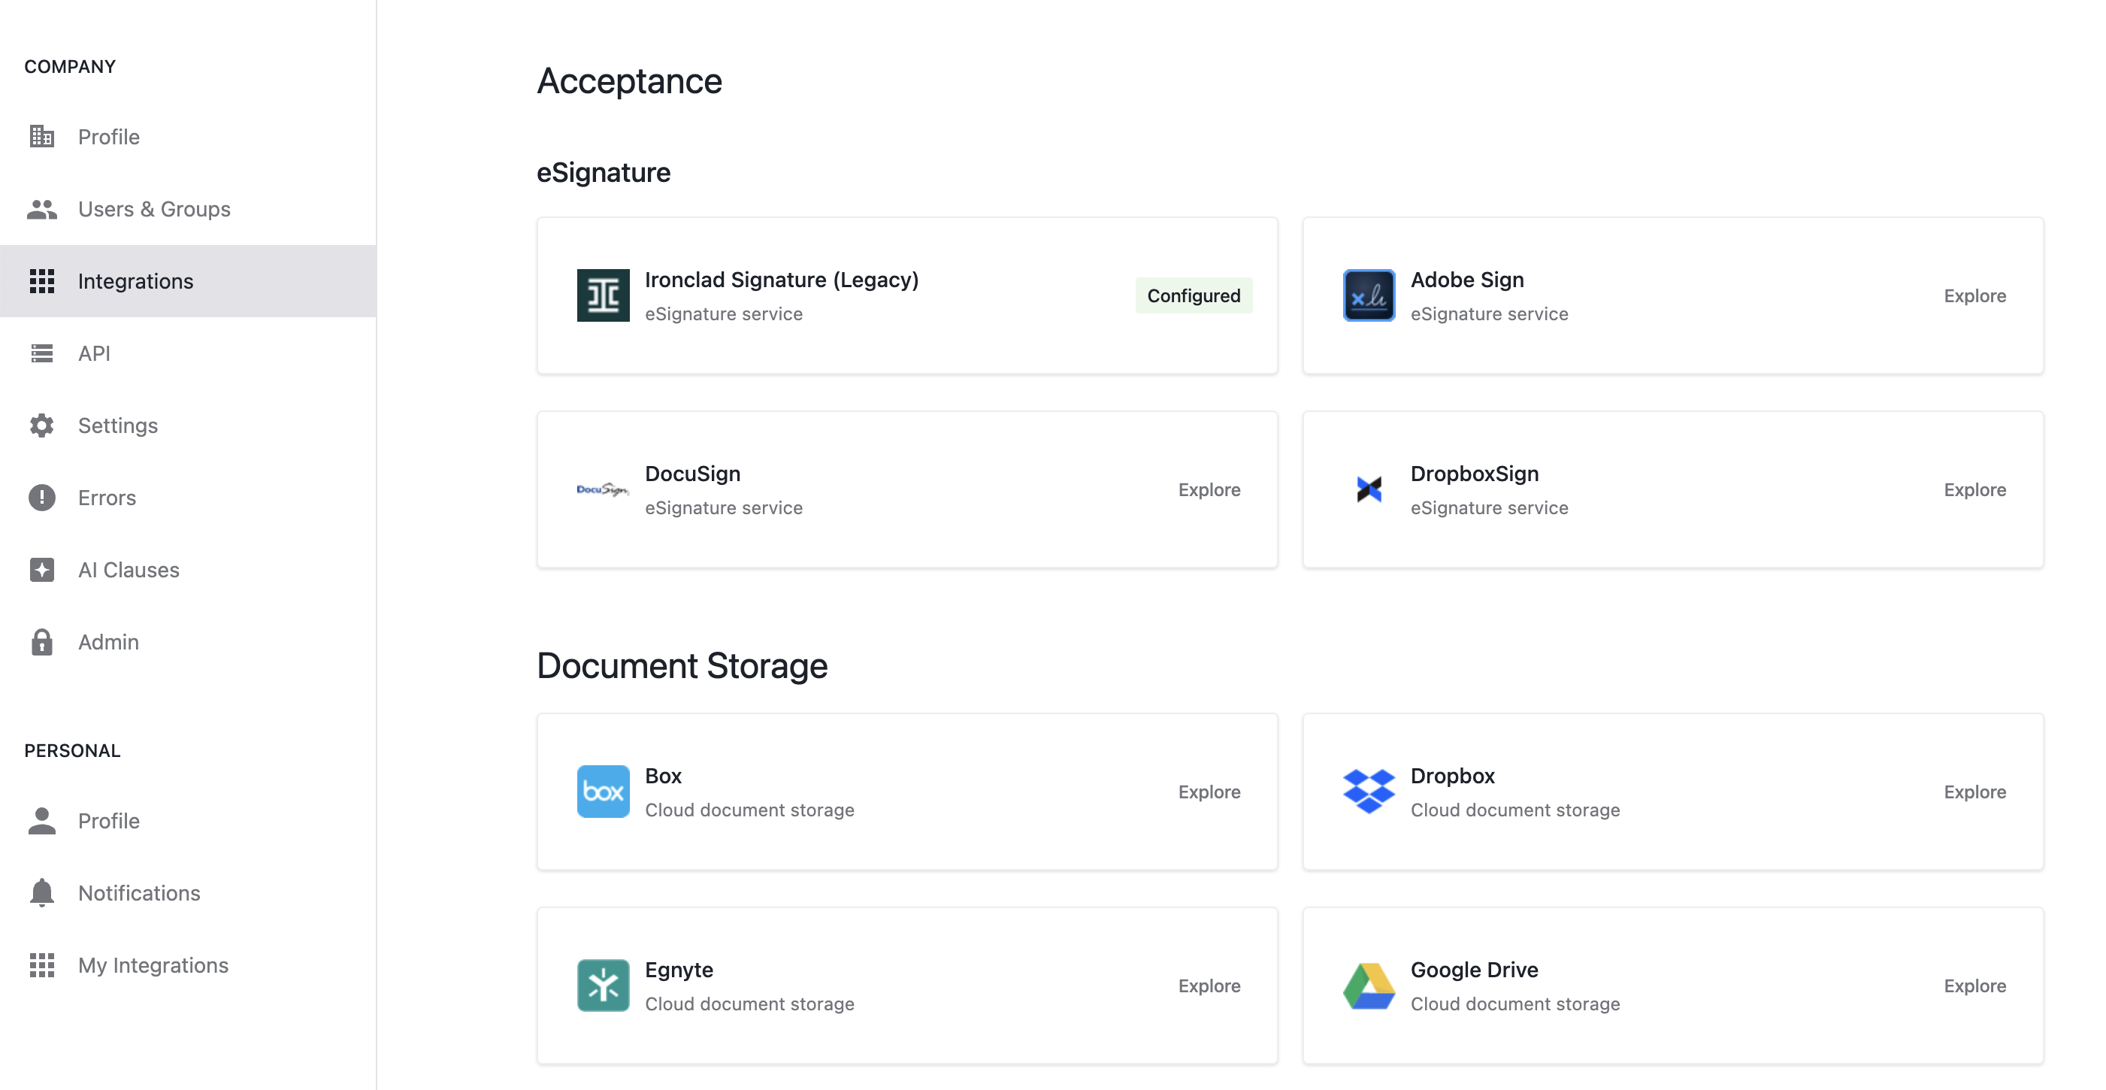Click the API list icon

click(41, 353)
